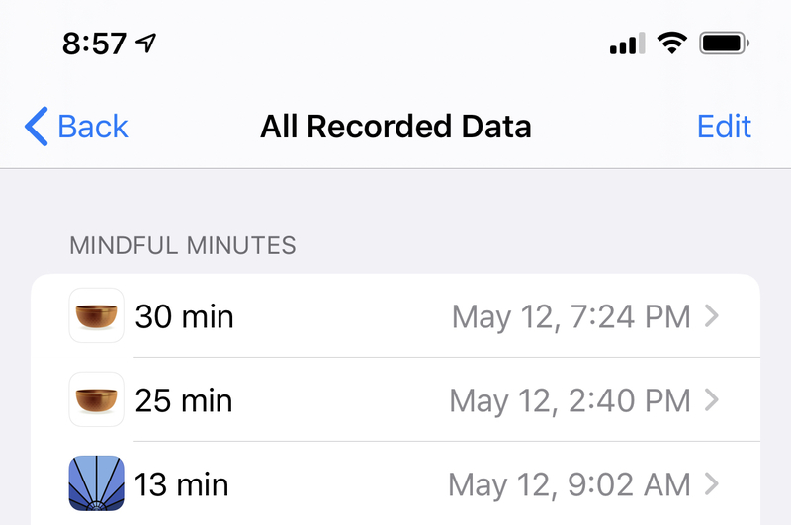
Task: Tap the 8:57 clock in status bar
Action: tap(94, 44)
